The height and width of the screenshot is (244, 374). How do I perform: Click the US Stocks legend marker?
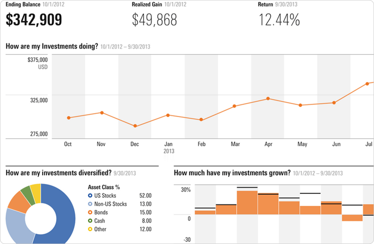90,196
